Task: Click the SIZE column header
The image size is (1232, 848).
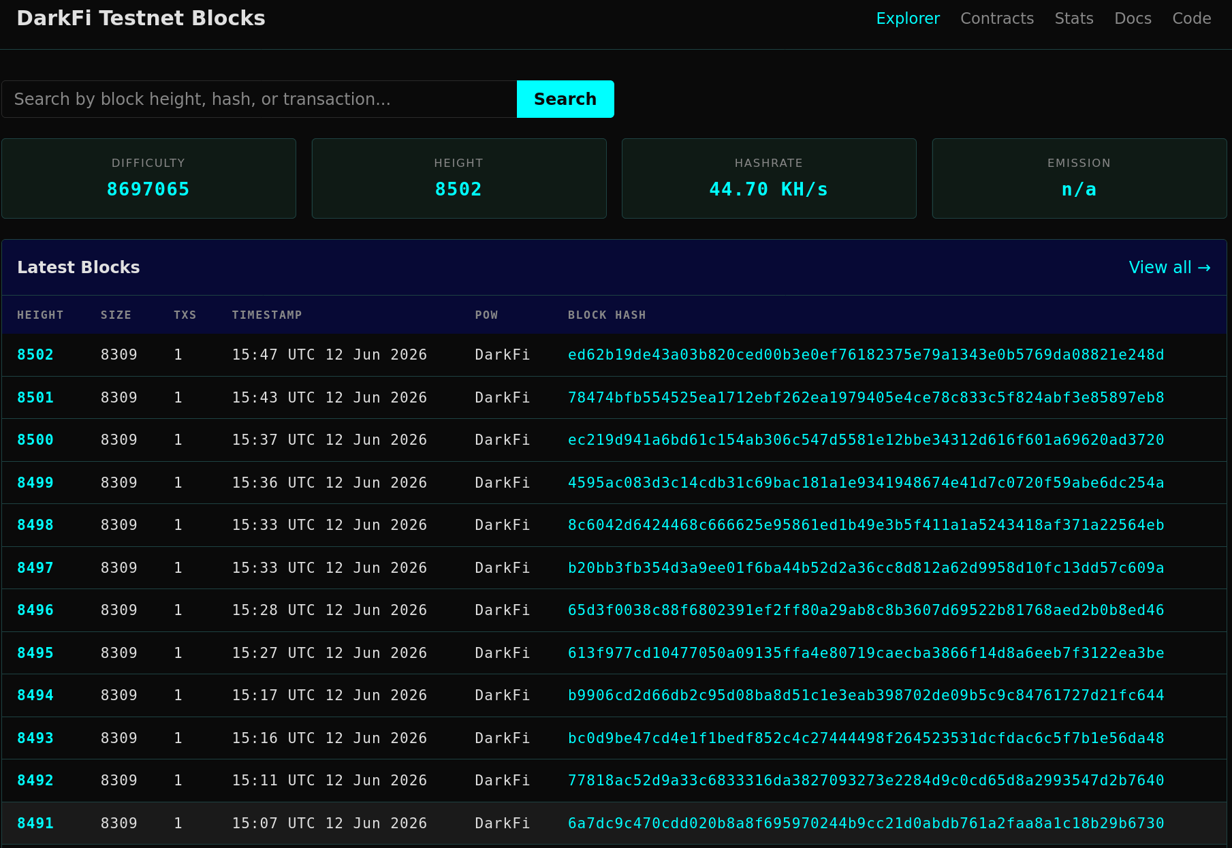Action: pyautogui.click(x=116, y=315)
